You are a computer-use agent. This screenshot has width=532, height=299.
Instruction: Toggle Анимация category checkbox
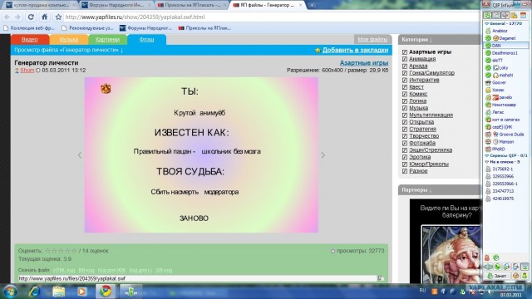405,59
